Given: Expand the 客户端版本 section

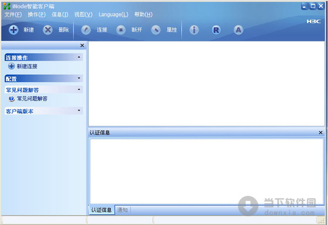Looking at the screenshot, I should click(x=79, y=111).
